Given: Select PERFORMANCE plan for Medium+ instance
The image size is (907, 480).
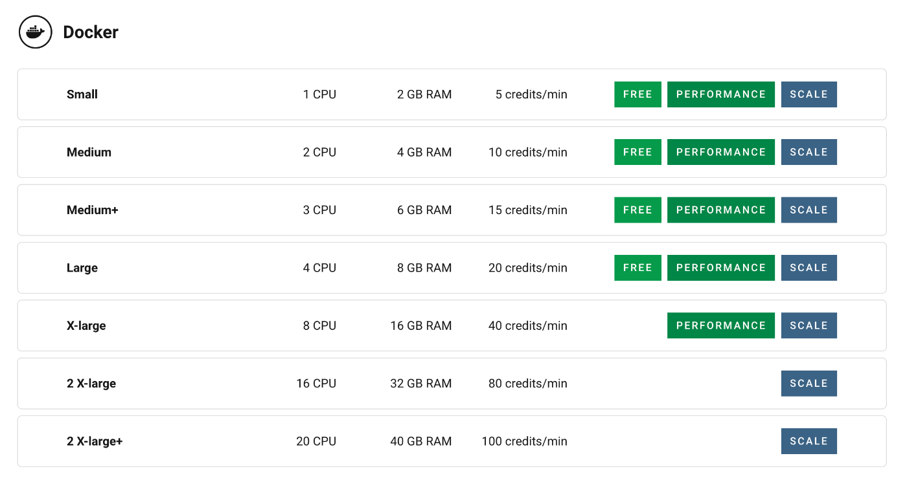Looking at the screenshot, I should pos(720,210).
